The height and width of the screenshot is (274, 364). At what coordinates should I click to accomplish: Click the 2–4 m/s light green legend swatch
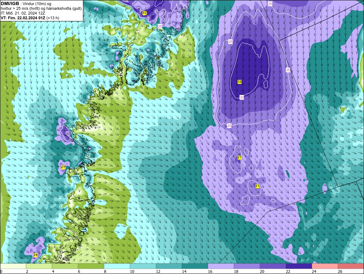point(39,266)
